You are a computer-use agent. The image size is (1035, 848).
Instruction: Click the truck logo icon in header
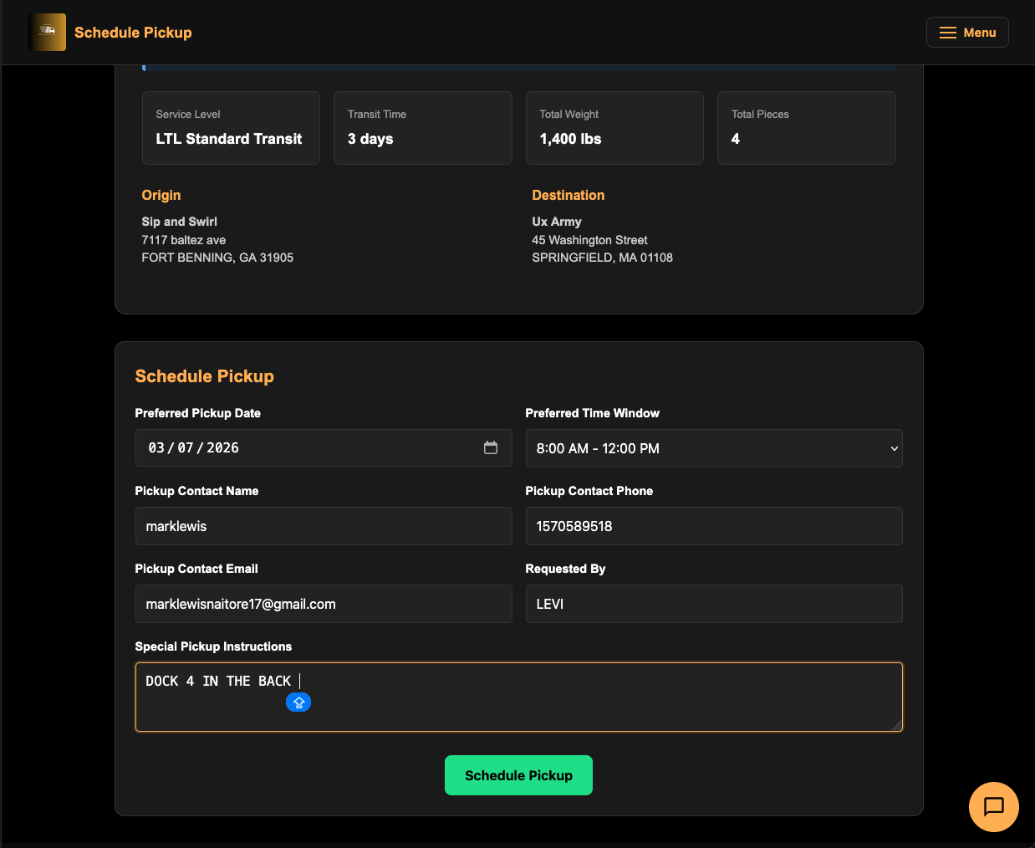[x=48, y=33]
